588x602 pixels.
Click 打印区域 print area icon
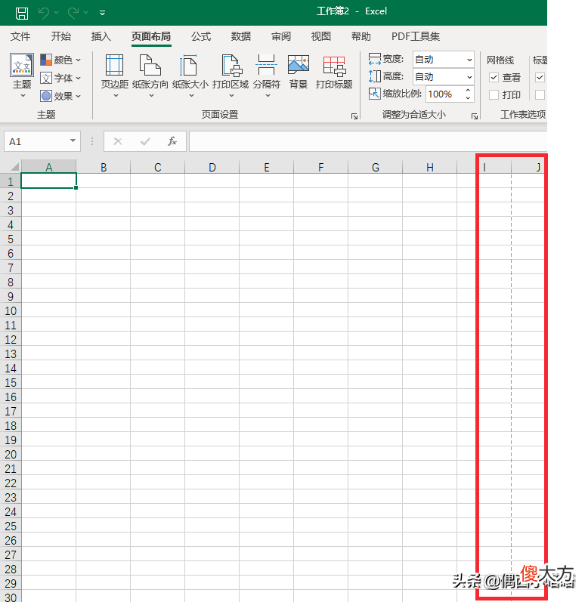pyautogui.click(x=231, y=65)
